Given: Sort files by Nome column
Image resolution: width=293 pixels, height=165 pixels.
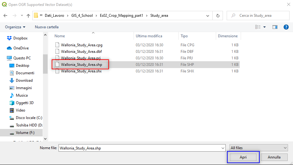Looking at the screenshot, I should tap(59, 36).
